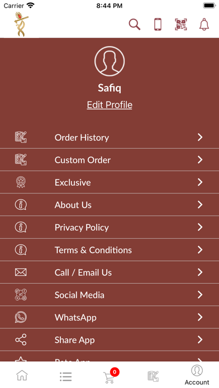The image size is (219, 388).
Task: Expand the Exclusive row chevron
Action: click(200, 182)
